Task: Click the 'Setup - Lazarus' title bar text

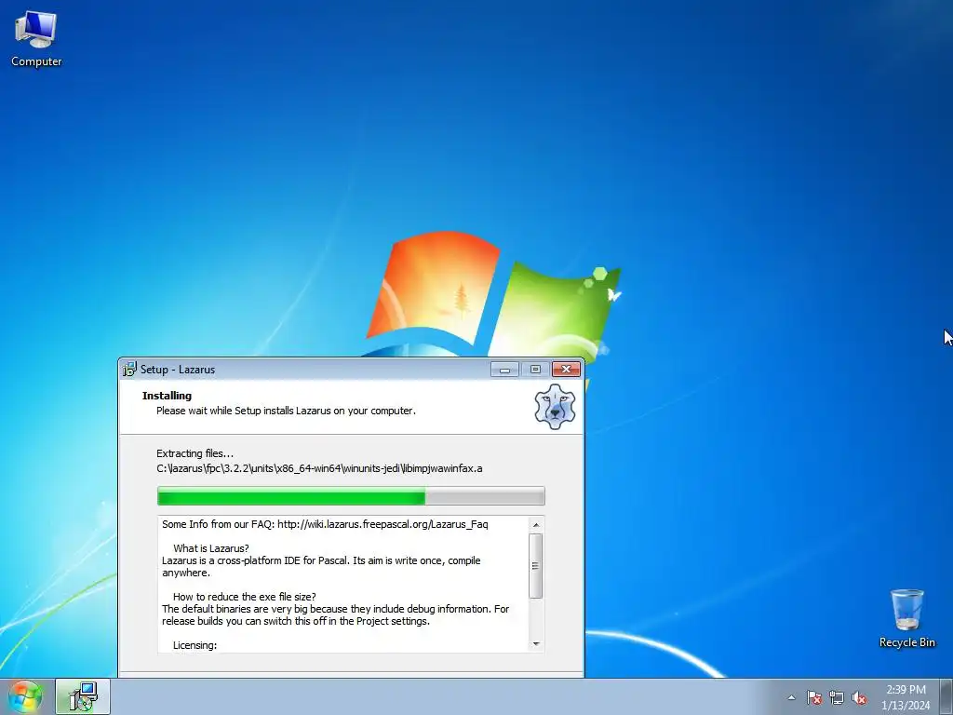Action: tap(178, 370)
